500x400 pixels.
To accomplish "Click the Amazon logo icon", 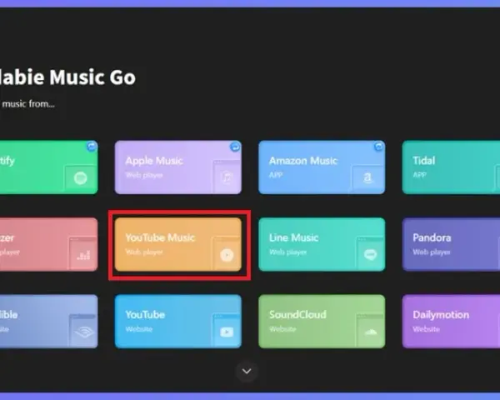I will 367,177.
